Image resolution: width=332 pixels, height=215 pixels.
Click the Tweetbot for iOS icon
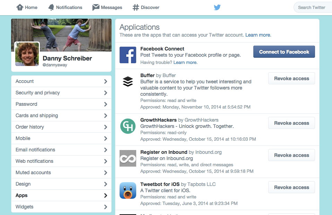tap(128, 190)
